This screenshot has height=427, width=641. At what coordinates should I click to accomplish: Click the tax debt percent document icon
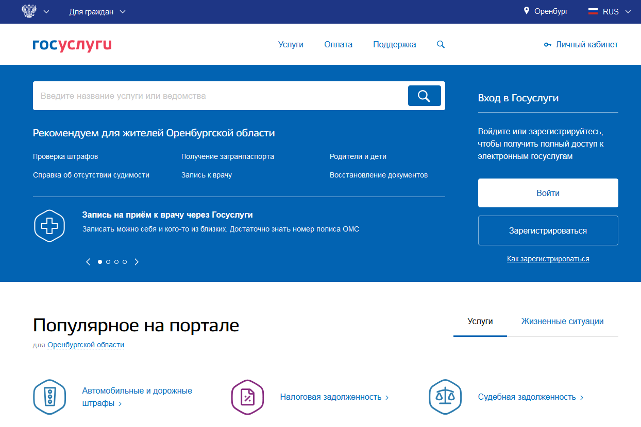pos(247,397)
